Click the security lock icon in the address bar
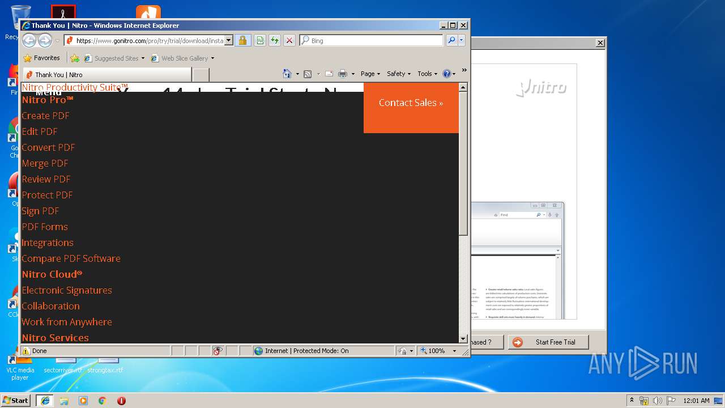 242,40
